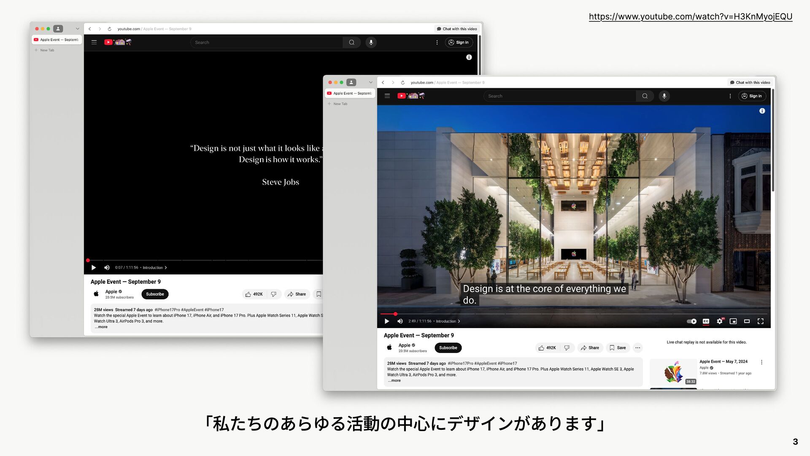Open video settings gear in front player
The height and width of the screenshot is (456, 810).
720,321
